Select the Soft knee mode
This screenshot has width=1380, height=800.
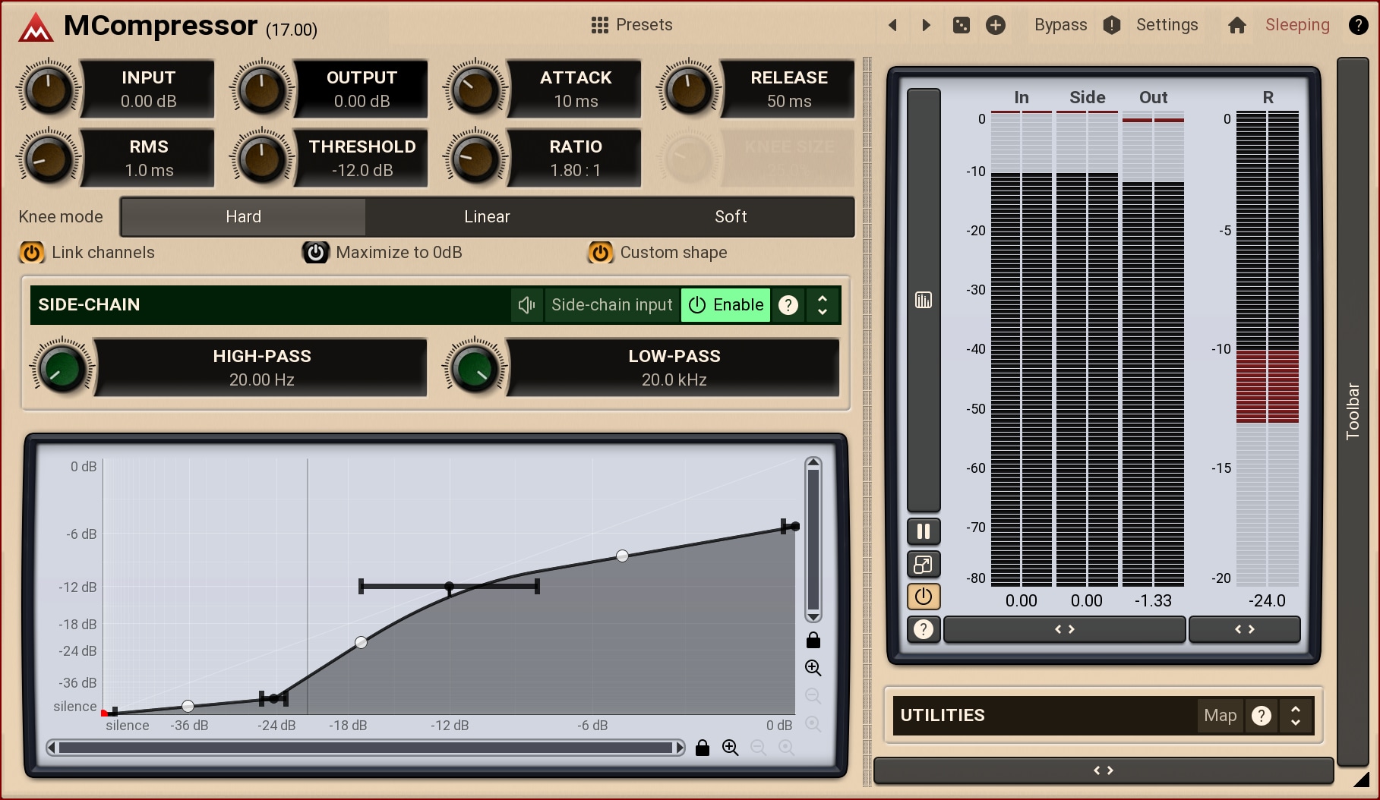point(731,217)
